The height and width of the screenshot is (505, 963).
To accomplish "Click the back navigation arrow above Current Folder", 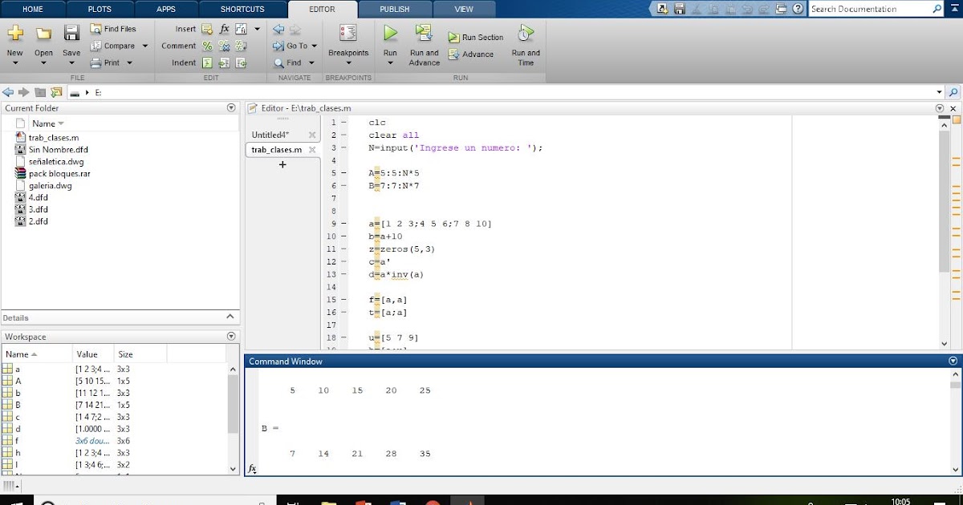I will pos(7,91).
